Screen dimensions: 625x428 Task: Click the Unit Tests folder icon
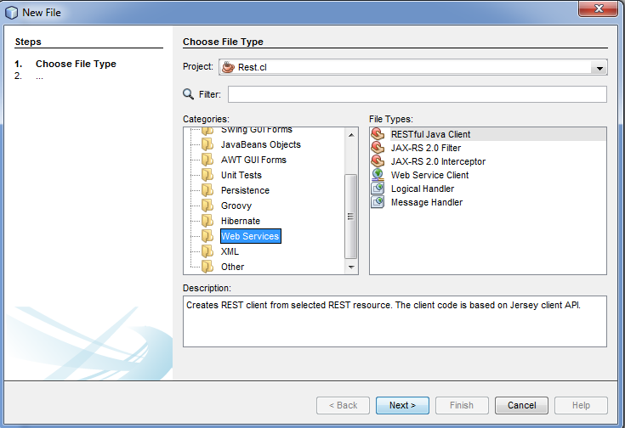point(207,175)
